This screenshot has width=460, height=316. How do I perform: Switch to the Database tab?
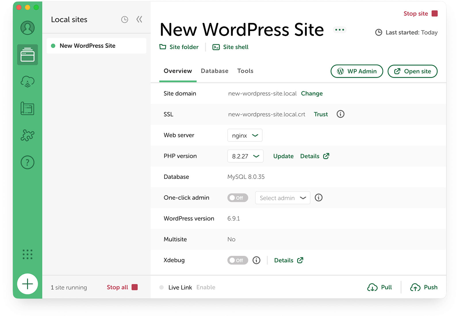click(x=214, y=71)
